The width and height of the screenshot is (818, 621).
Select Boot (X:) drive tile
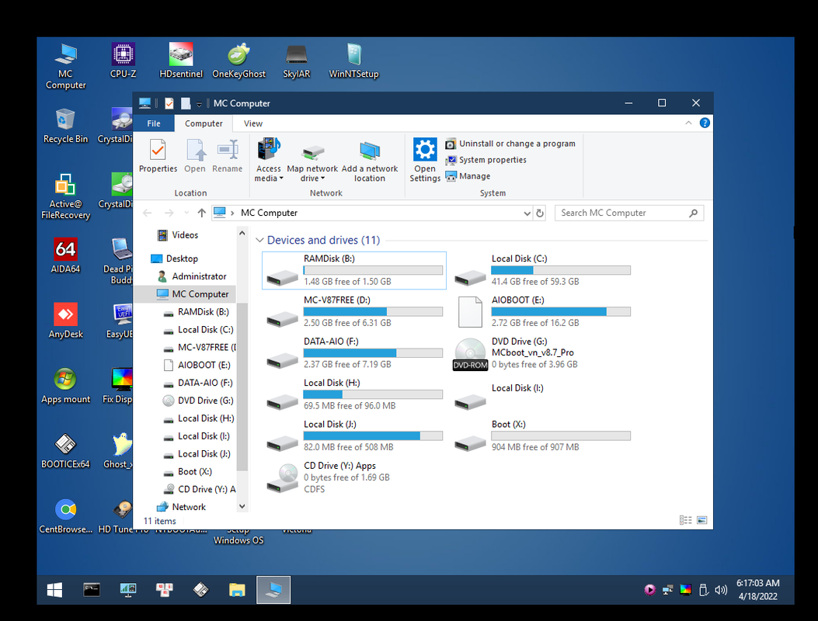coord(542,436)
